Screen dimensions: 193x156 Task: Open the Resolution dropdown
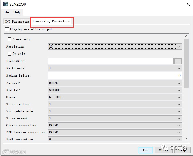tap(115, 47)
